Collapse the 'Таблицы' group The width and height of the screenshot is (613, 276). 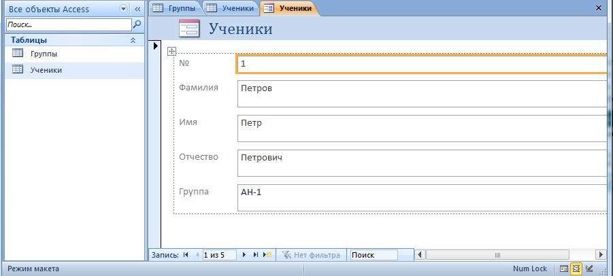point(133,41)
